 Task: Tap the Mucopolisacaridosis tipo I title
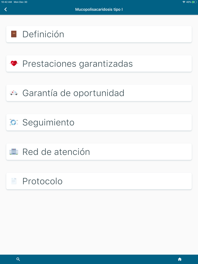99,10
